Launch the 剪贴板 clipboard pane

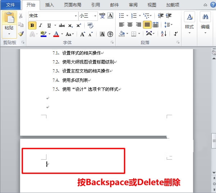pyautogui.click(x=23, y=42)
